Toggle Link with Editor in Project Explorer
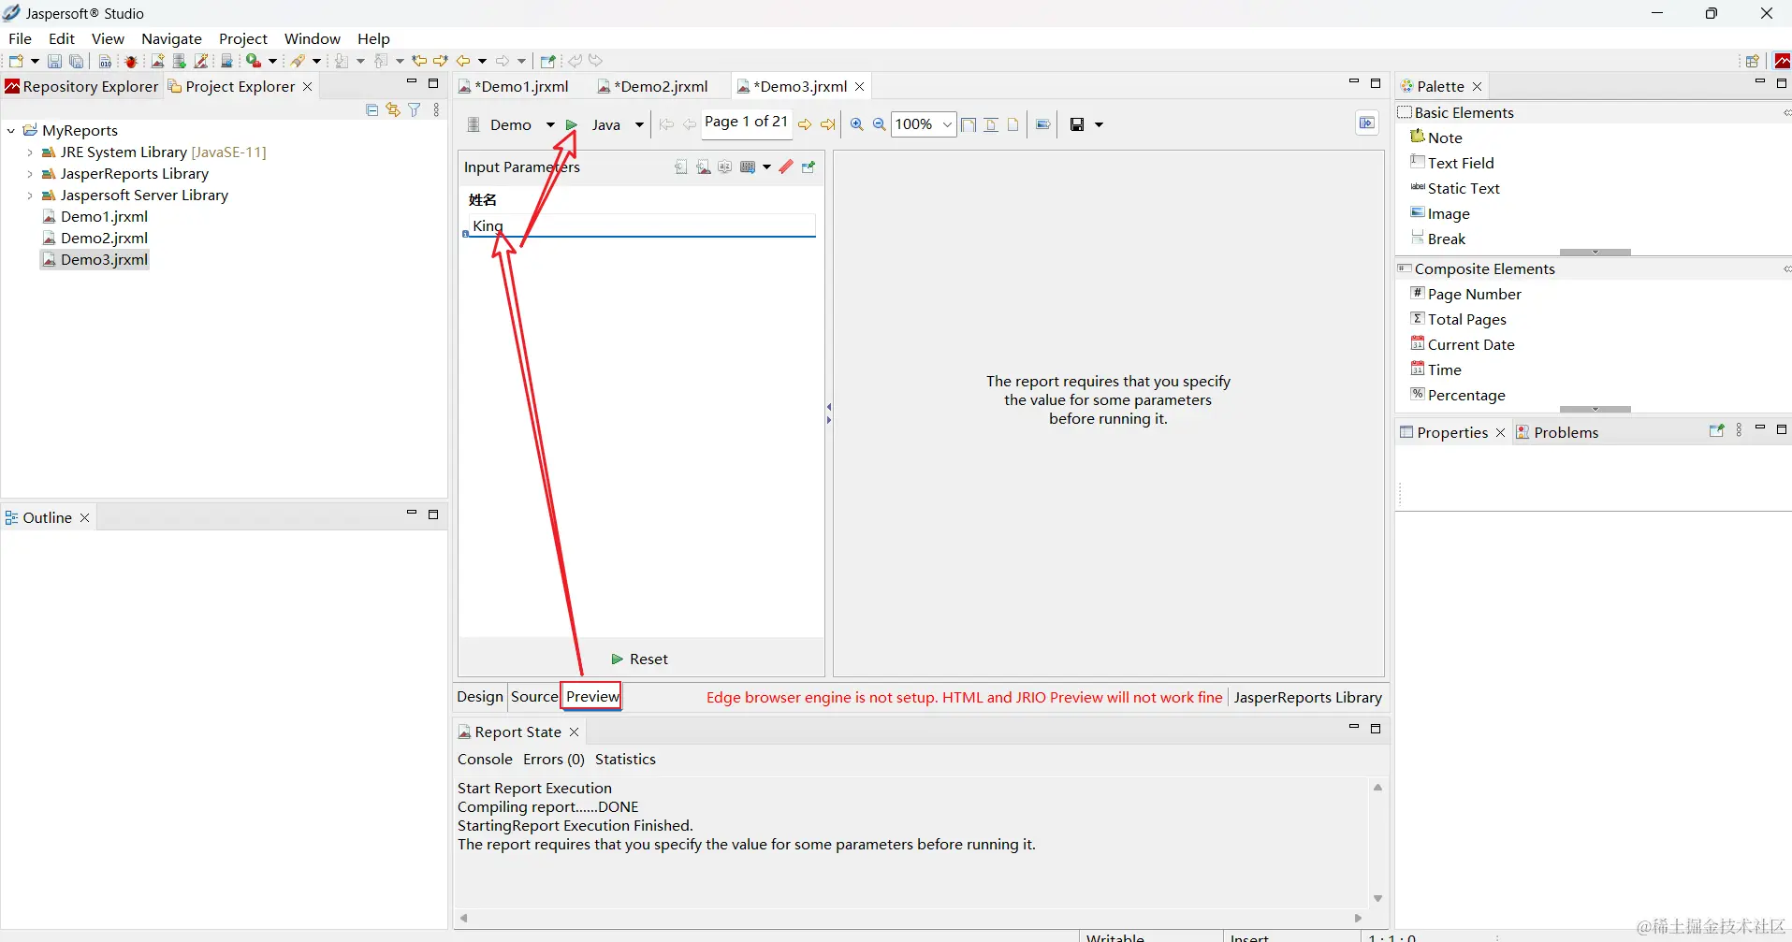 coord(393,109)
